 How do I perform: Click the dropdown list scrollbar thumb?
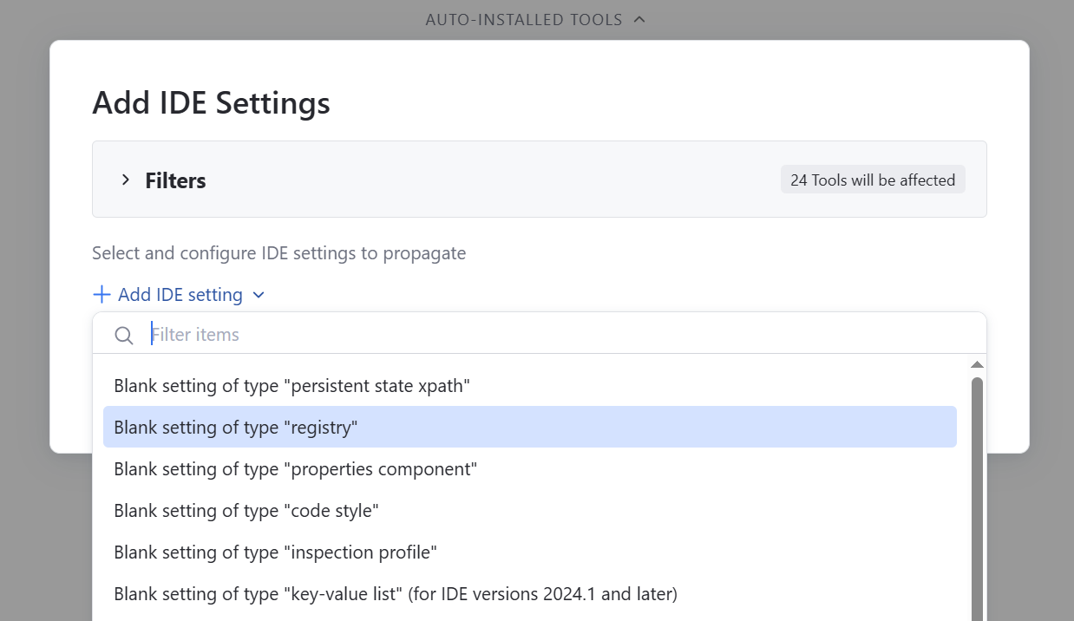tap(977, 499)
